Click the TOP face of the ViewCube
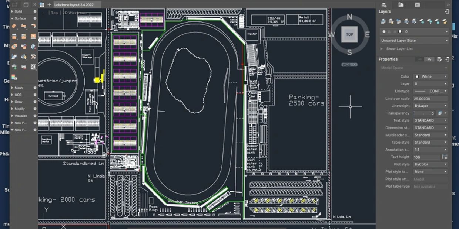The image size is (459, 229). click(349, 34)
